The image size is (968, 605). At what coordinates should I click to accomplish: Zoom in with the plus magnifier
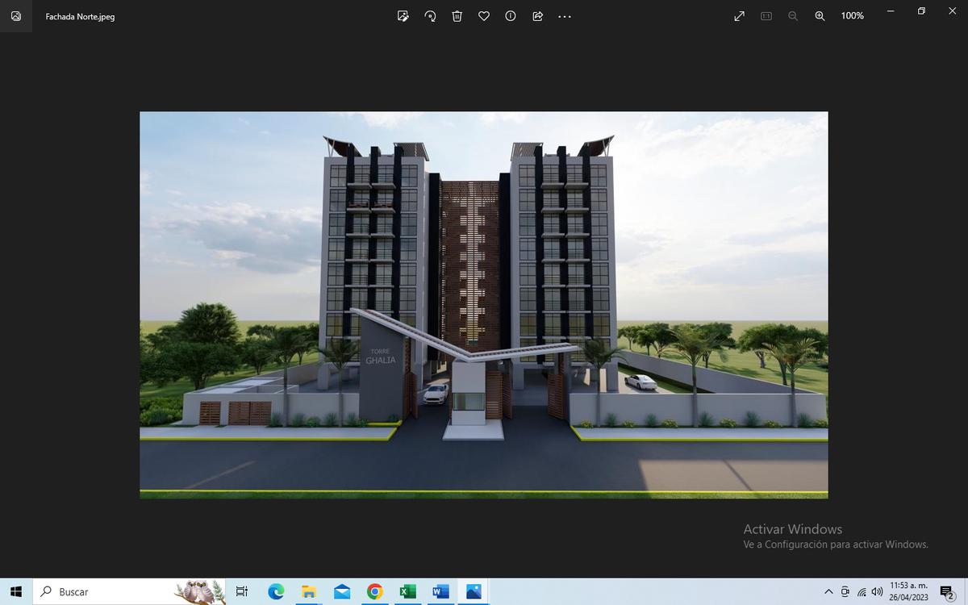pyautogui.click(x=820, y=16)
